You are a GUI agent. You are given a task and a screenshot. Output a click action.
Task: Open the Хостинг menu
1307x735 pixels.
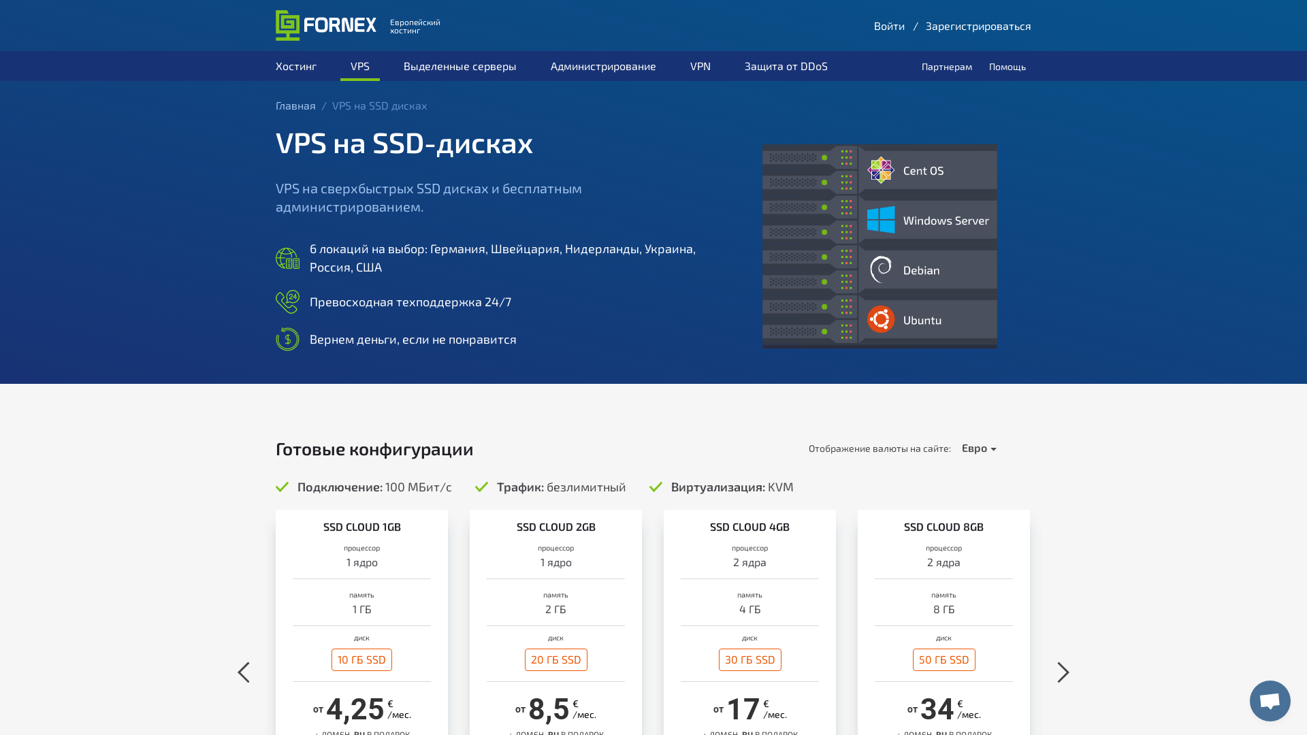click(296, 66)
